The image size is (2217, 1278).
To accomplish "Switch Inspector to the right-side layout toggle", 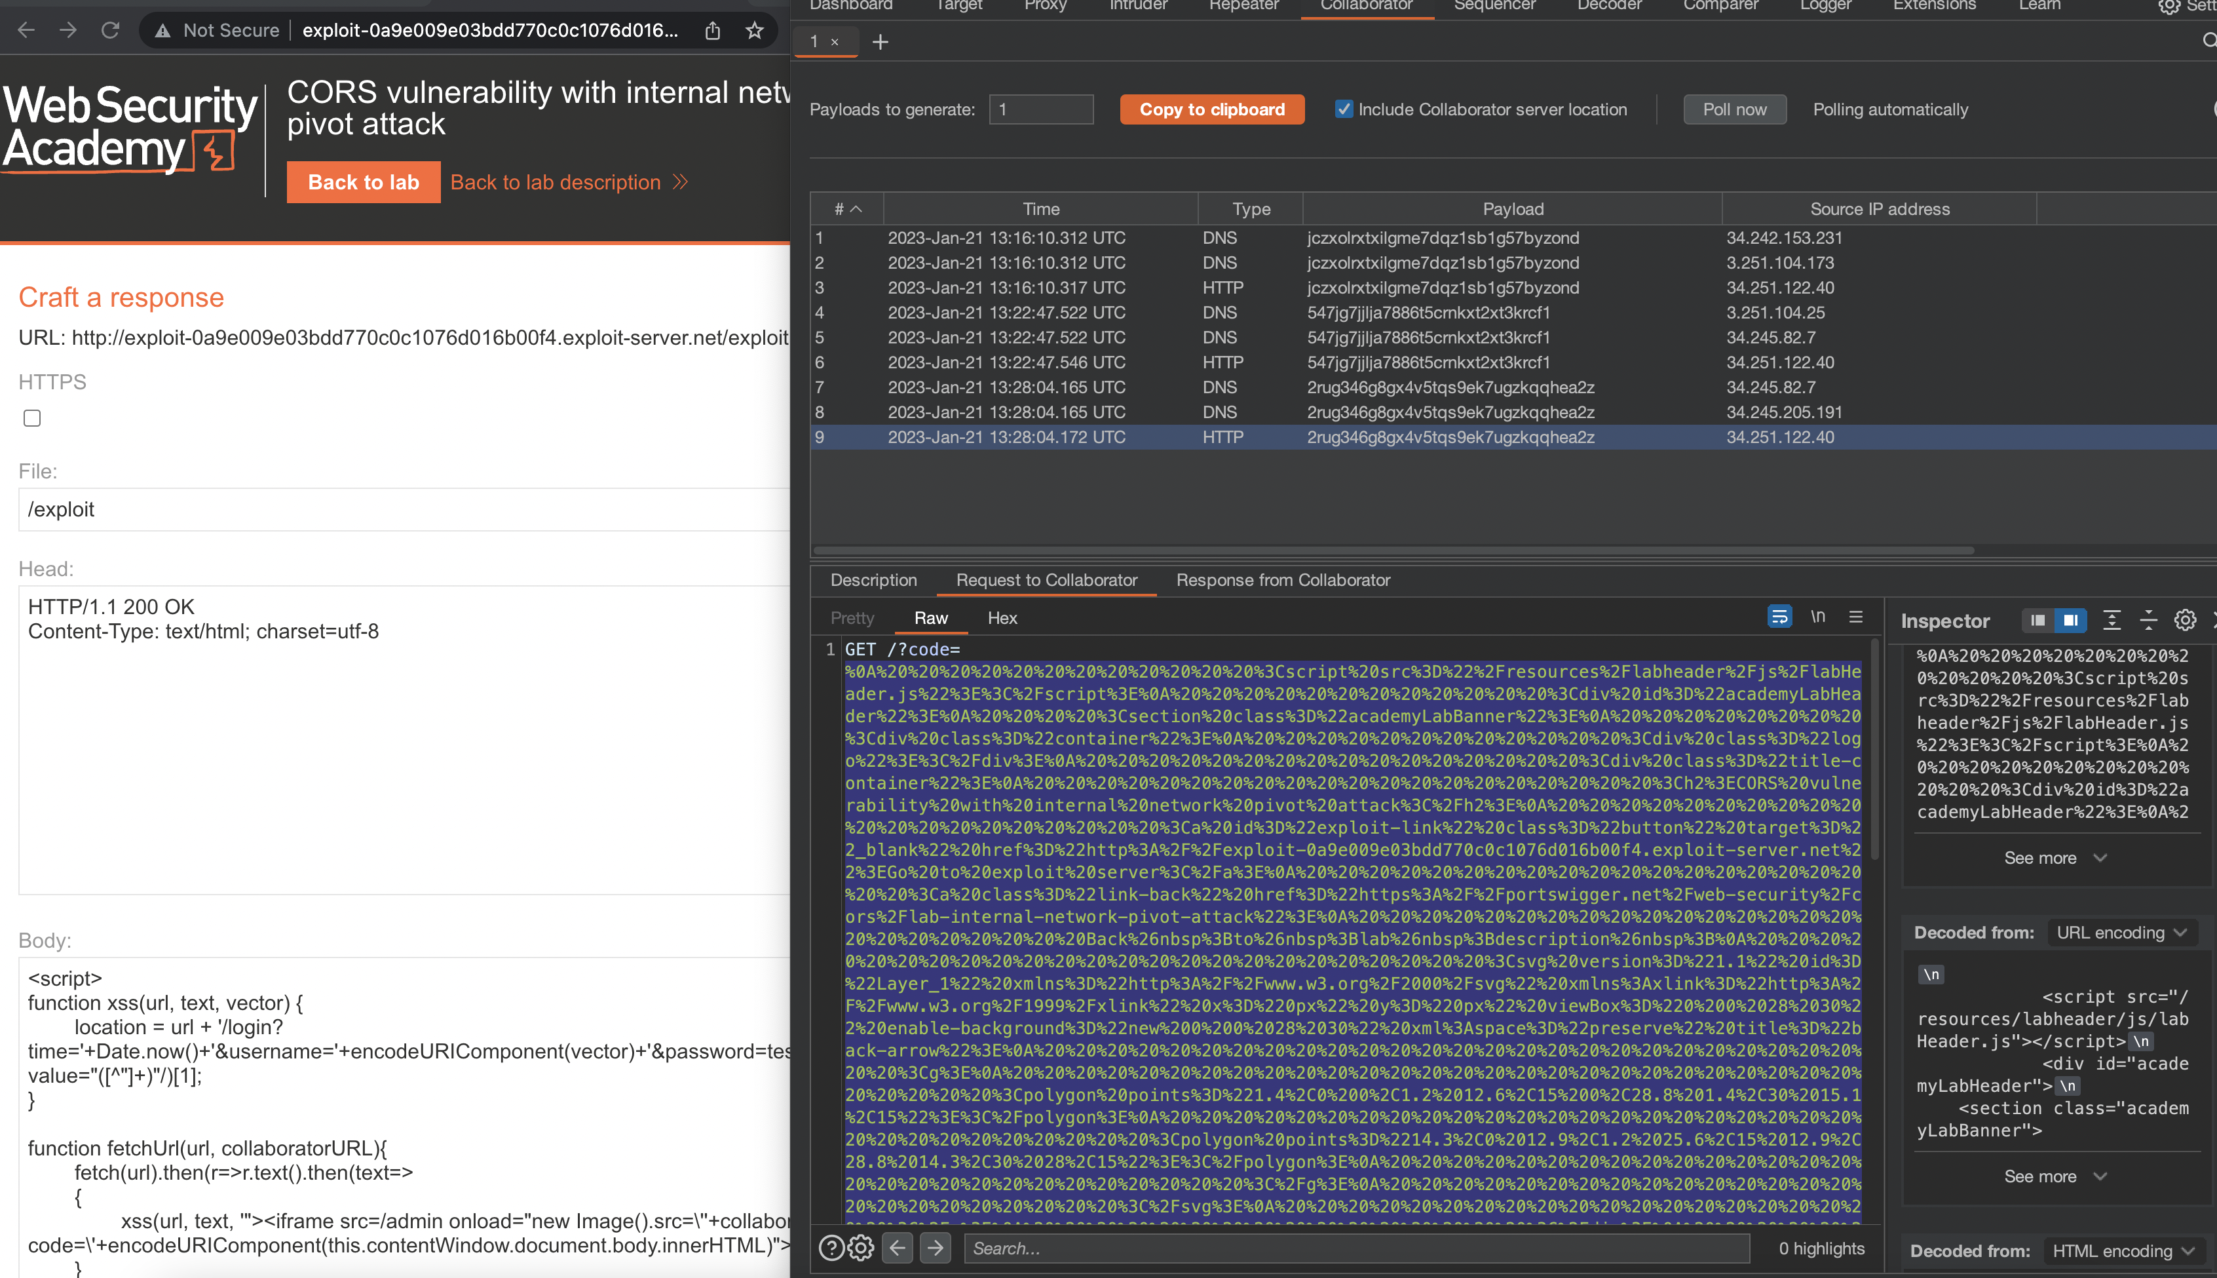I will pyautogui.click(x=2070, y=621).
